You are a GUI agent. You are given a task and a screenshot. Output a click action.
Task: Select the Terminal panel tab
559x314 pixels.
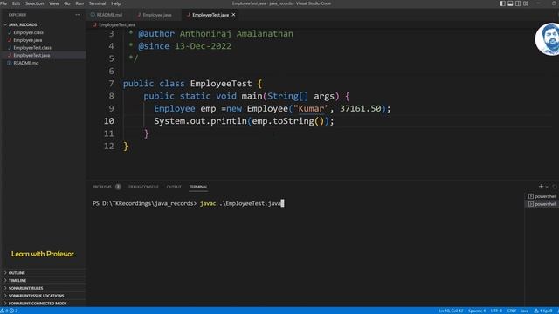(x=198, y=187)
